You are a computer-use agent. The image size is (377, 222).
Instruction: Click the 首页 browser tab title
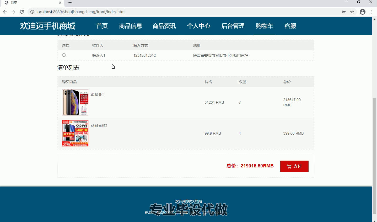(14, 3)
